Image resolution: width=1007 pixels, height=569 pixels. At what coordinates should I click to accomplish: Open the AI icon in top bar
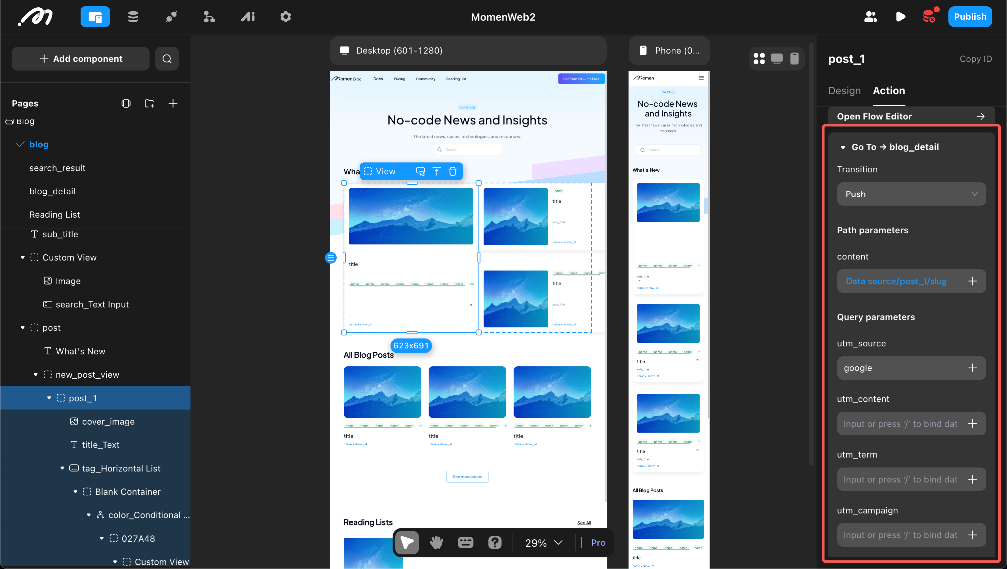pos(247,17)
